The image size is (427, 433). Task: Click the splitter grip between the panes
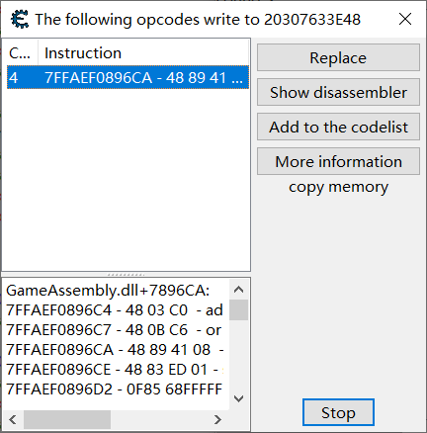coord(126,274)
